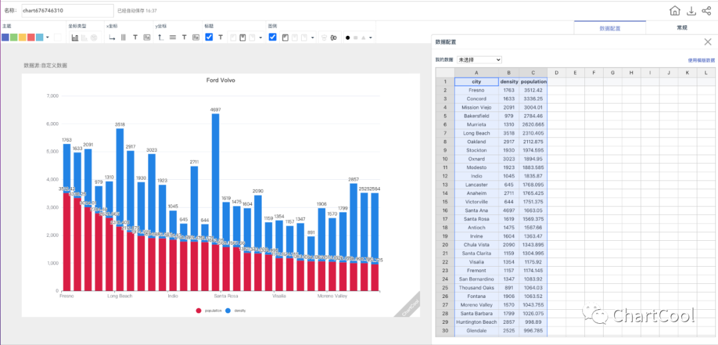Click the 使用模版数据 link
Image resolution: width=718 pixels, height=345 pixels.
[701, 60]
